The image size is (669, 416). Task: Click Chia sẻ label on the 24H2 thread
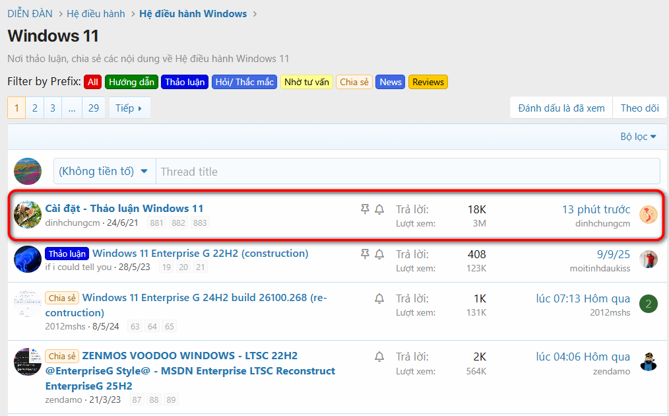pos(62,298)
